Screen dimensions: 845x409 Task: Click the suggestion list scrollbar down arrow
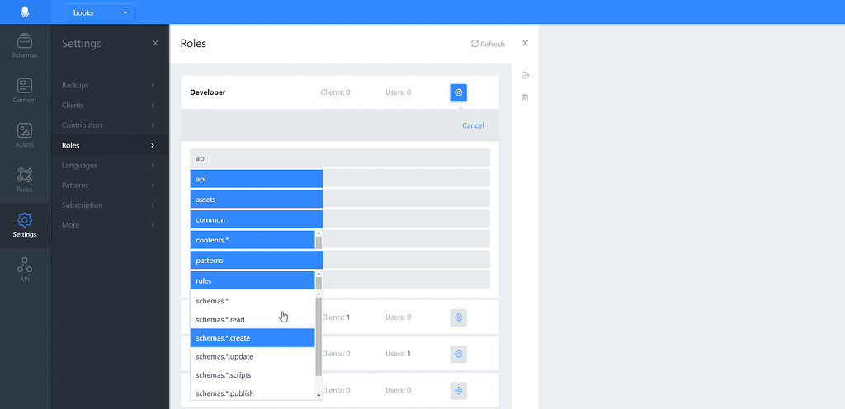[x=319, y=395]
